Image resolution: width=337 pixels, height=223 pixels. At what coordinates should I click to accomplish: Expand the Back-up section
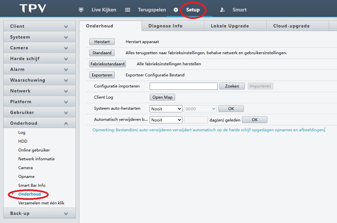coord(39,213)
